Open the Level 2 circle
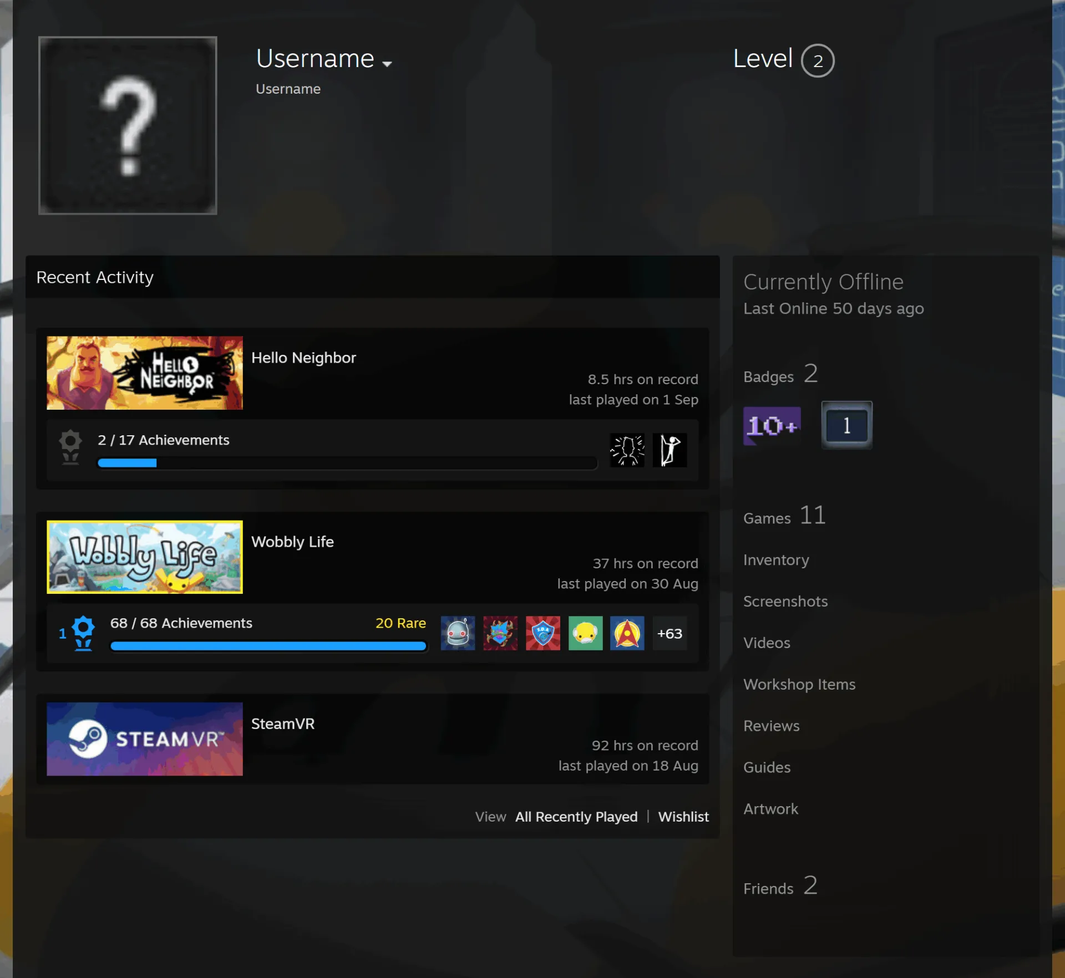This screenshot has width=1065, height=978. point(818,60)
